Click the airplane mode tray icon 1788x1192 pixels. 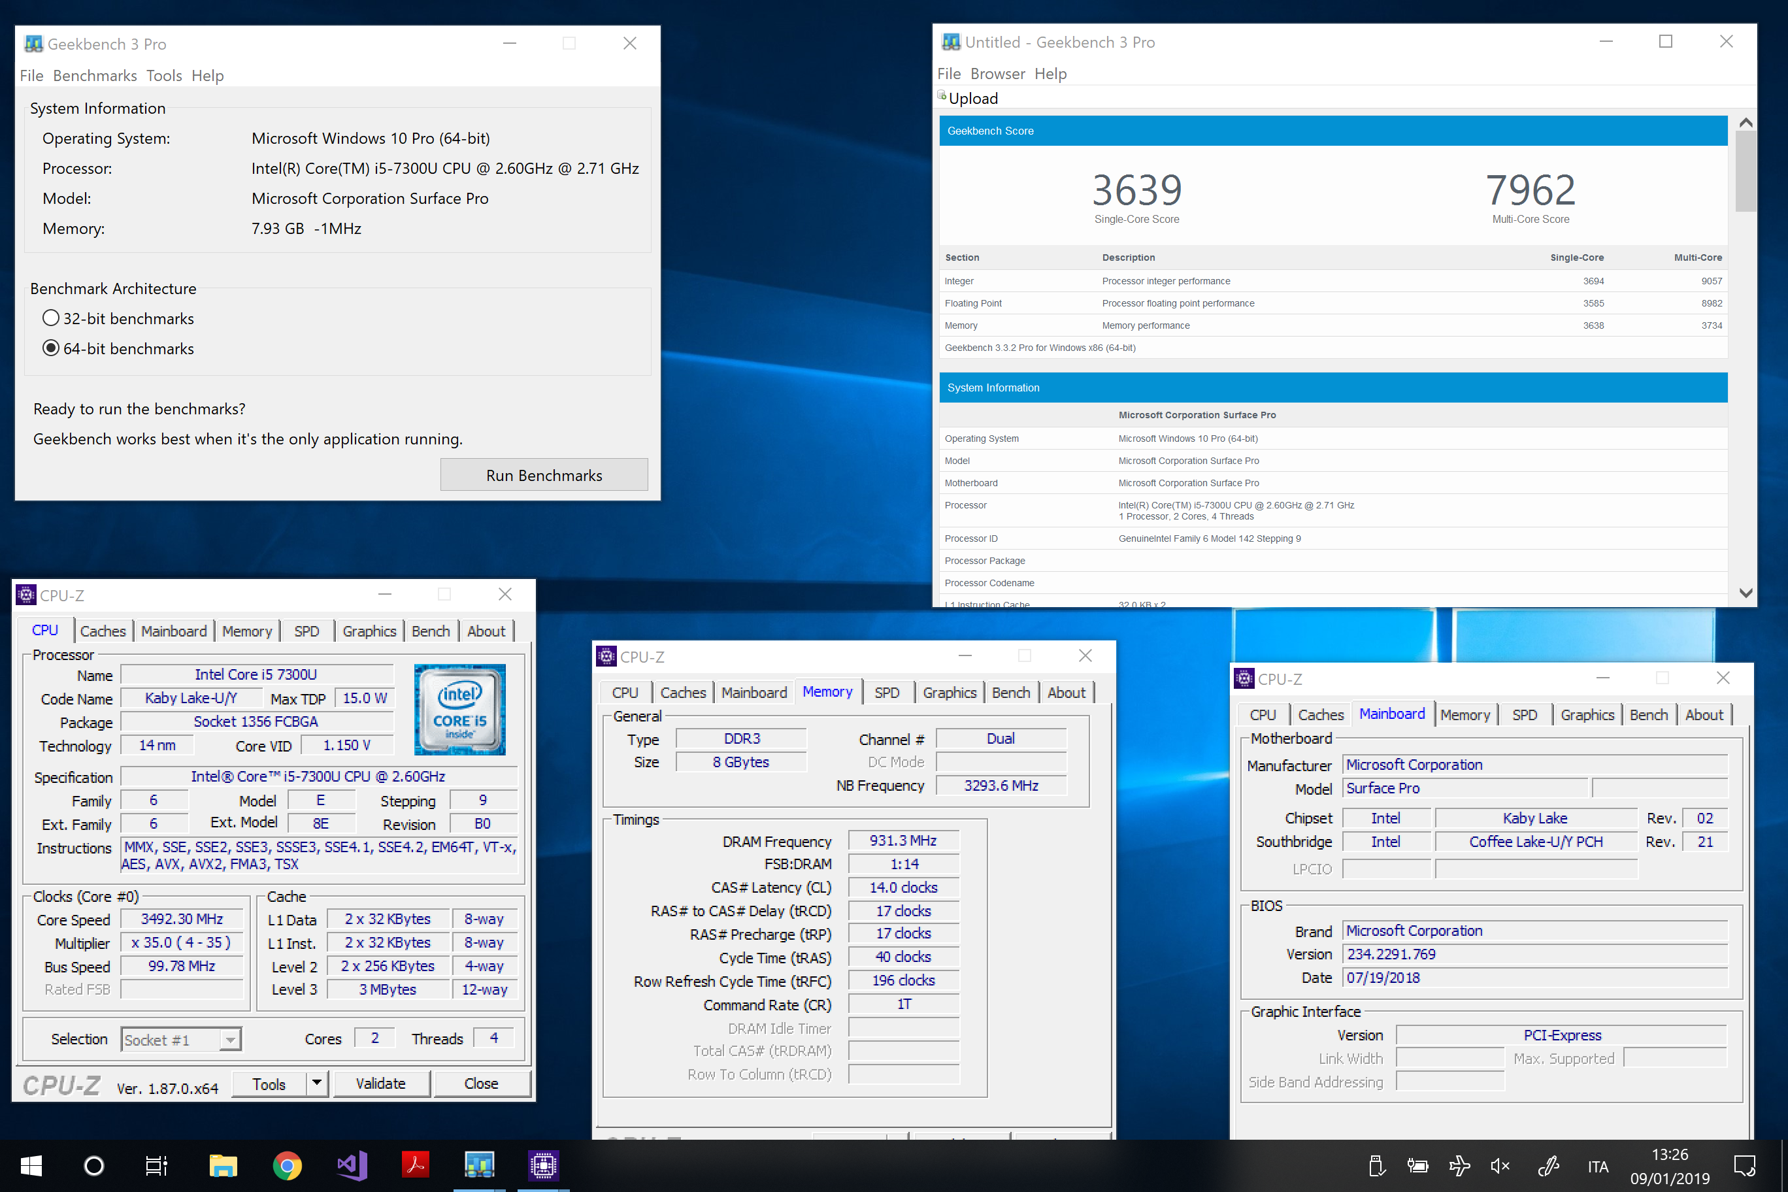point(1459,1165)
